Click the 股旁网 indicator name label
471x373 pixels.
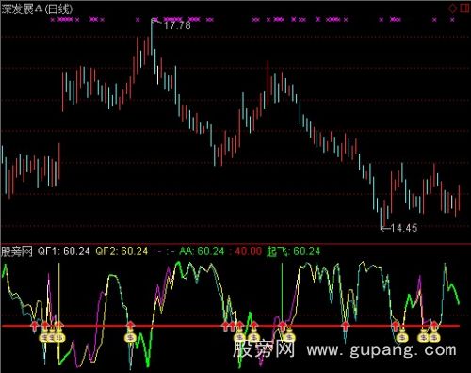[x=17, y=251]
